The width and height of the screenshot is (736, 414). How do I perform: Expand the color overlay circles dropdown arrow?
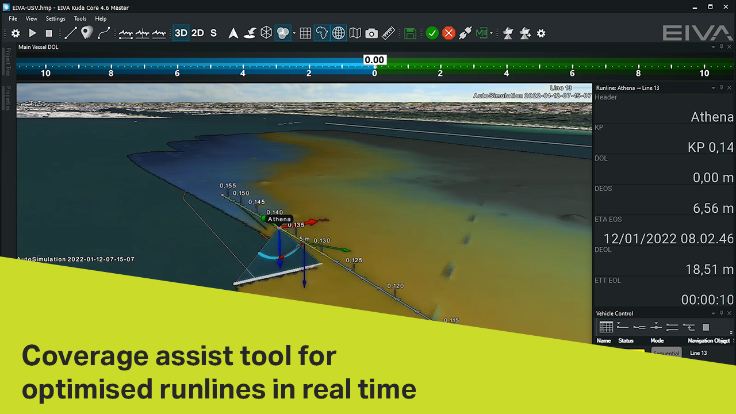tap(294, 33)
